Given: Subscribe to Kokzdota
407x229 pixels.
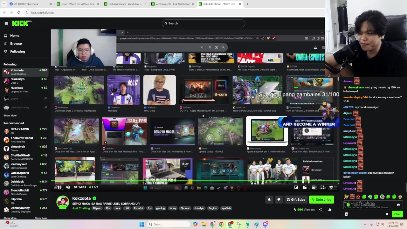Looking at the screenshot, I should pyautogui.click(x=321, y=200).
